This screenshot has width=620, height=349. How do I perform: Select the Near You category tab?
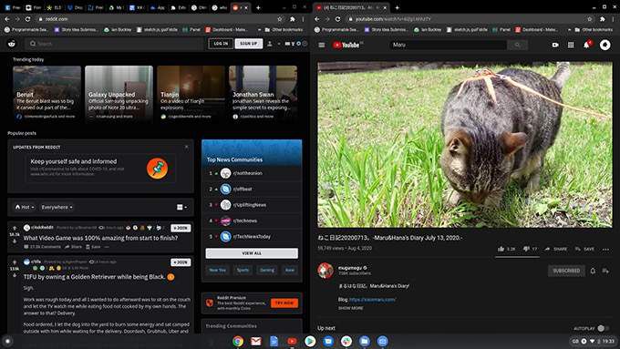click(x=217, y=270)
